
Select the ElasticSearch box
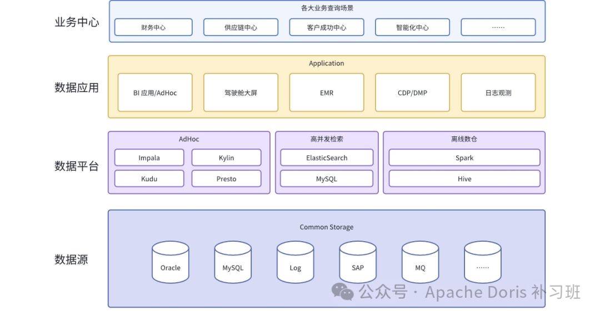tap(327, 157)
